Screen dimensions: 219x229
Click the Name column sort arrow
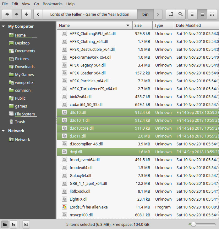pos(128,26)
